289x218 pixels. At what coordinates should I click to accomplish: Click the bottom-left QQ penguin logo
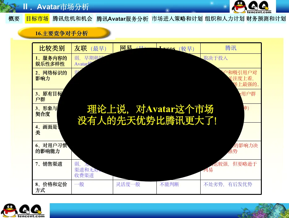coord(23,211)
